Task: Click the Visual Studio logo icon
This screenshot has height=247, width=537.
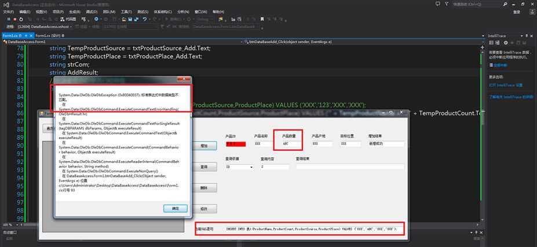Action: 6,4
